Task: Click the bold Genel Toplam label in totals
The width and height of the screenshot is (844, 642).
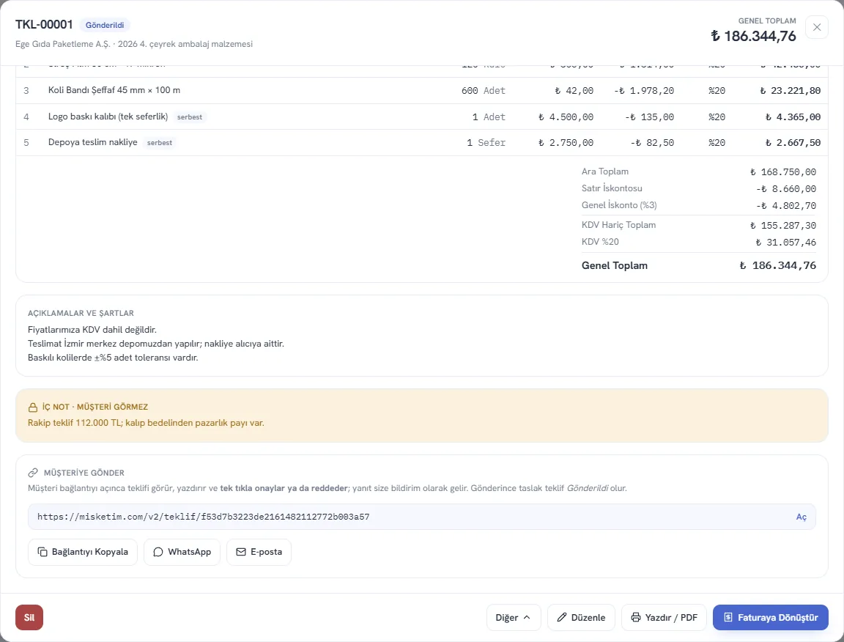Action: click(615, 265)
